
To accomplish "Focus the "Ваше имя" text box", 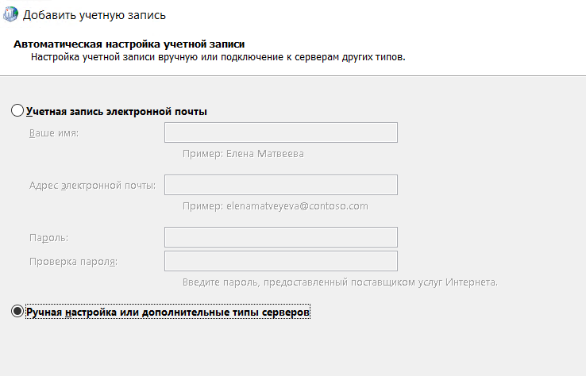I will click(280, 132).
